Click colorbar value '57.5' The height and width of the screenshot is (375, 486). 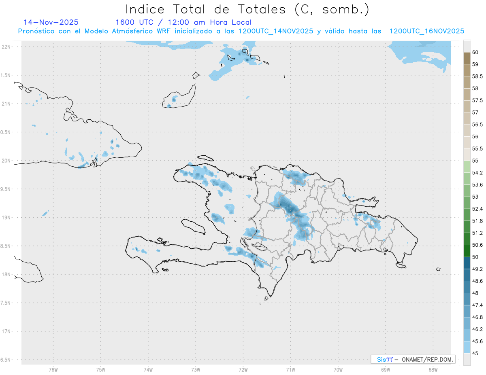point(477,100)
